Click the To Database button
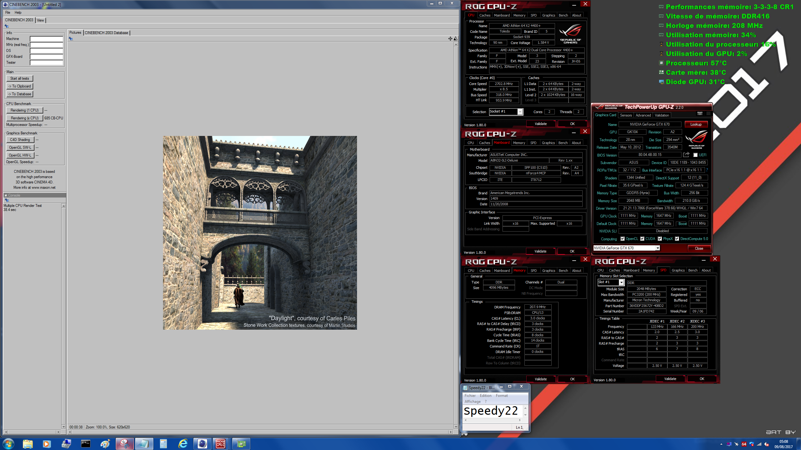Viewport: 801px width, 450px height. [x=19, y=94]
